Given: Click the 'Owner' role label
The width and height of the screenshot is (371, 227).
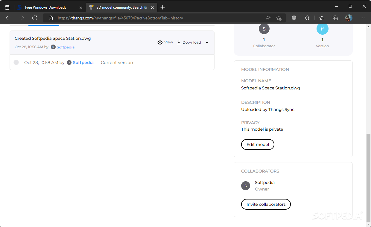Looking at the screenshot, I should point(262,189).
